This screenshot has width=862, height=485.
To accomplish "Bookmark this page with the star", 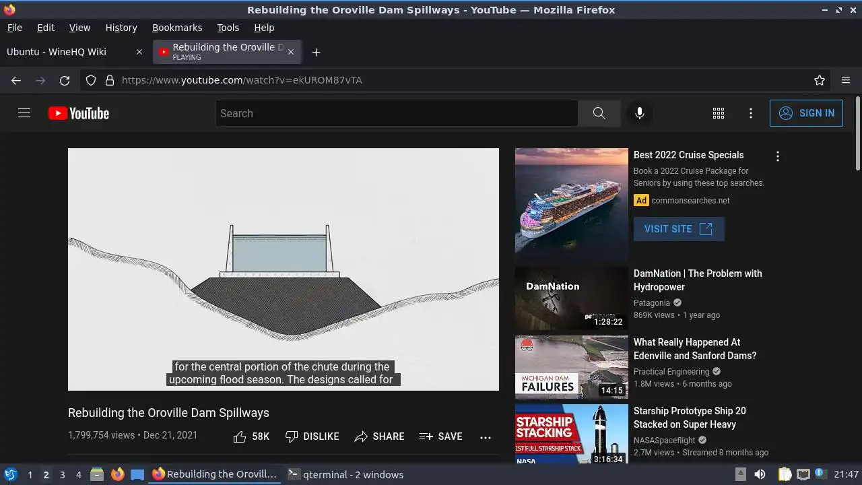I will tap(820, 80).
